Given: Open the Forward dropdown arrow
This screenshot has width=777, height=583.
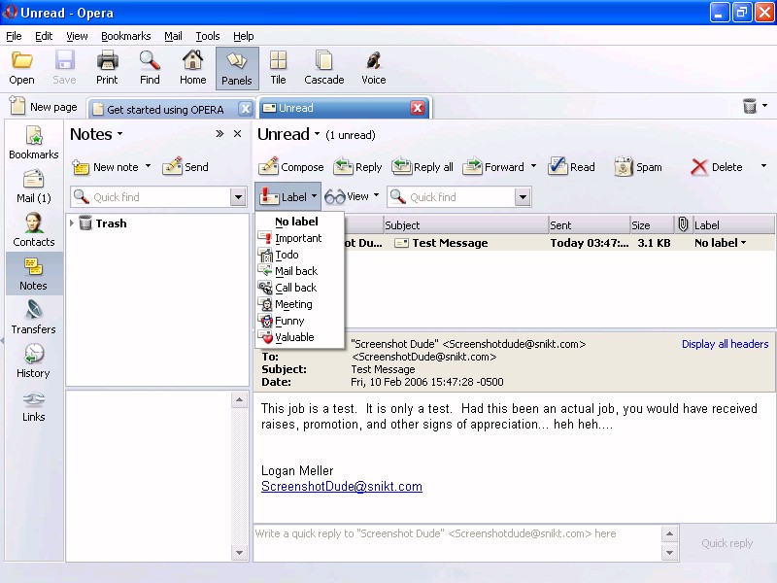Looking at the screenshot, I should [533, 167].
